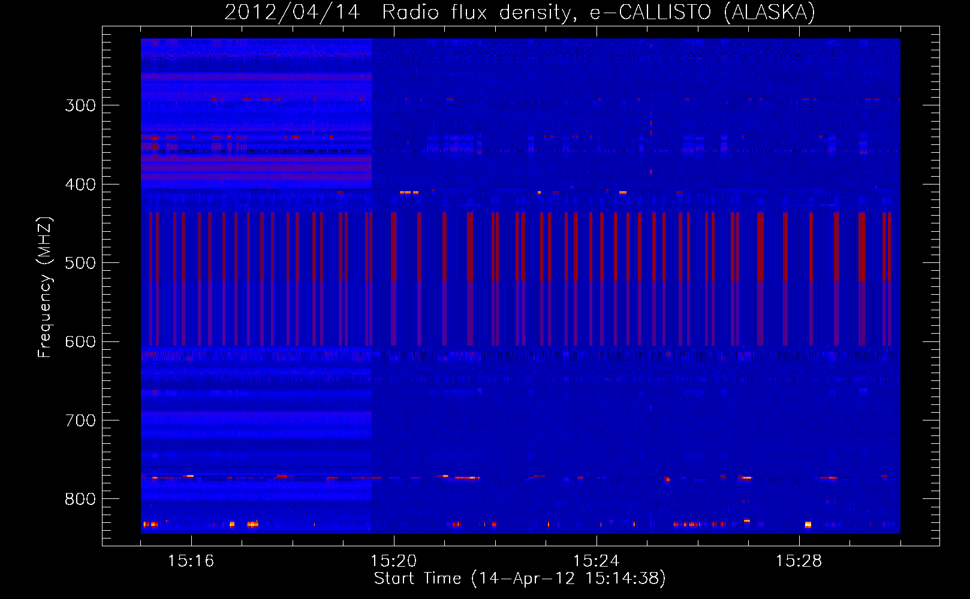Click the 'Frequency (MHZ)' y-axis label
Screen dimensions: 970x599
[x=45, y=287]
